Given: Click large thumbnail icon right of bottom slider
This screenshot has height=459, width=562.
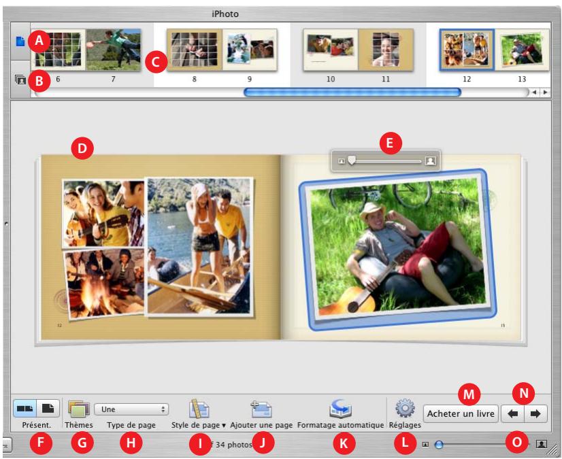Looking at the screenshot, I should (541, 444).
